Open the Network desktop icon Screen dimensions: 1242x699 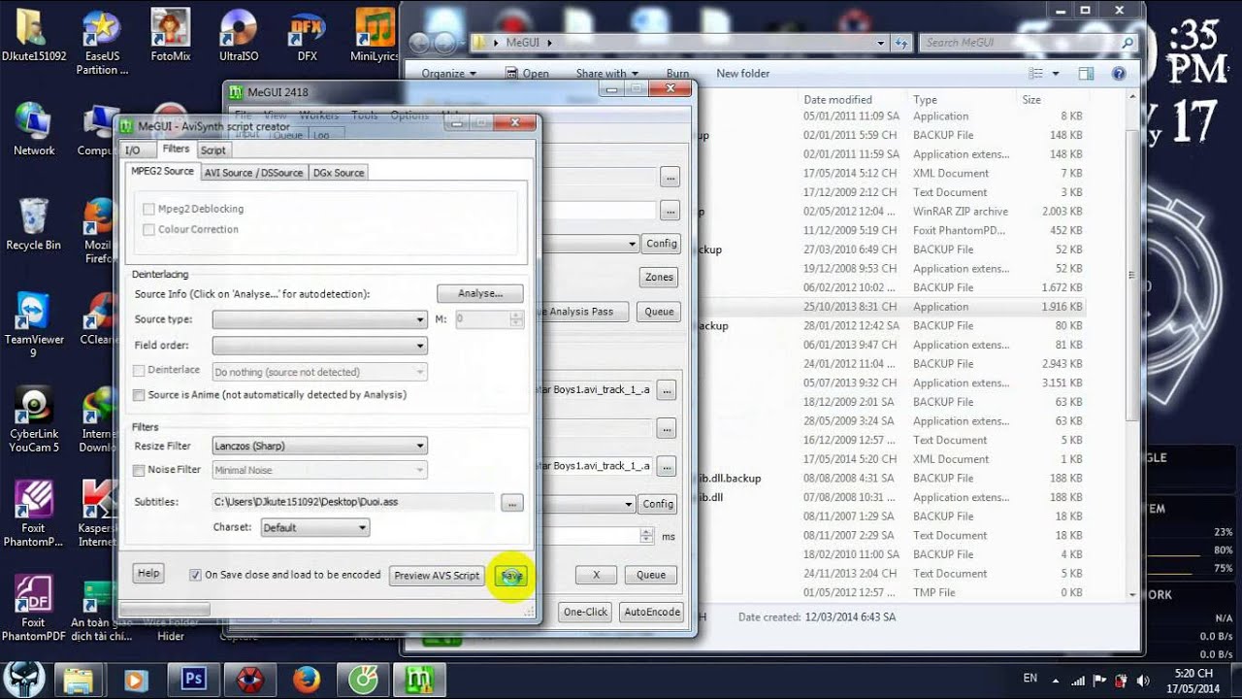point(34,129)
